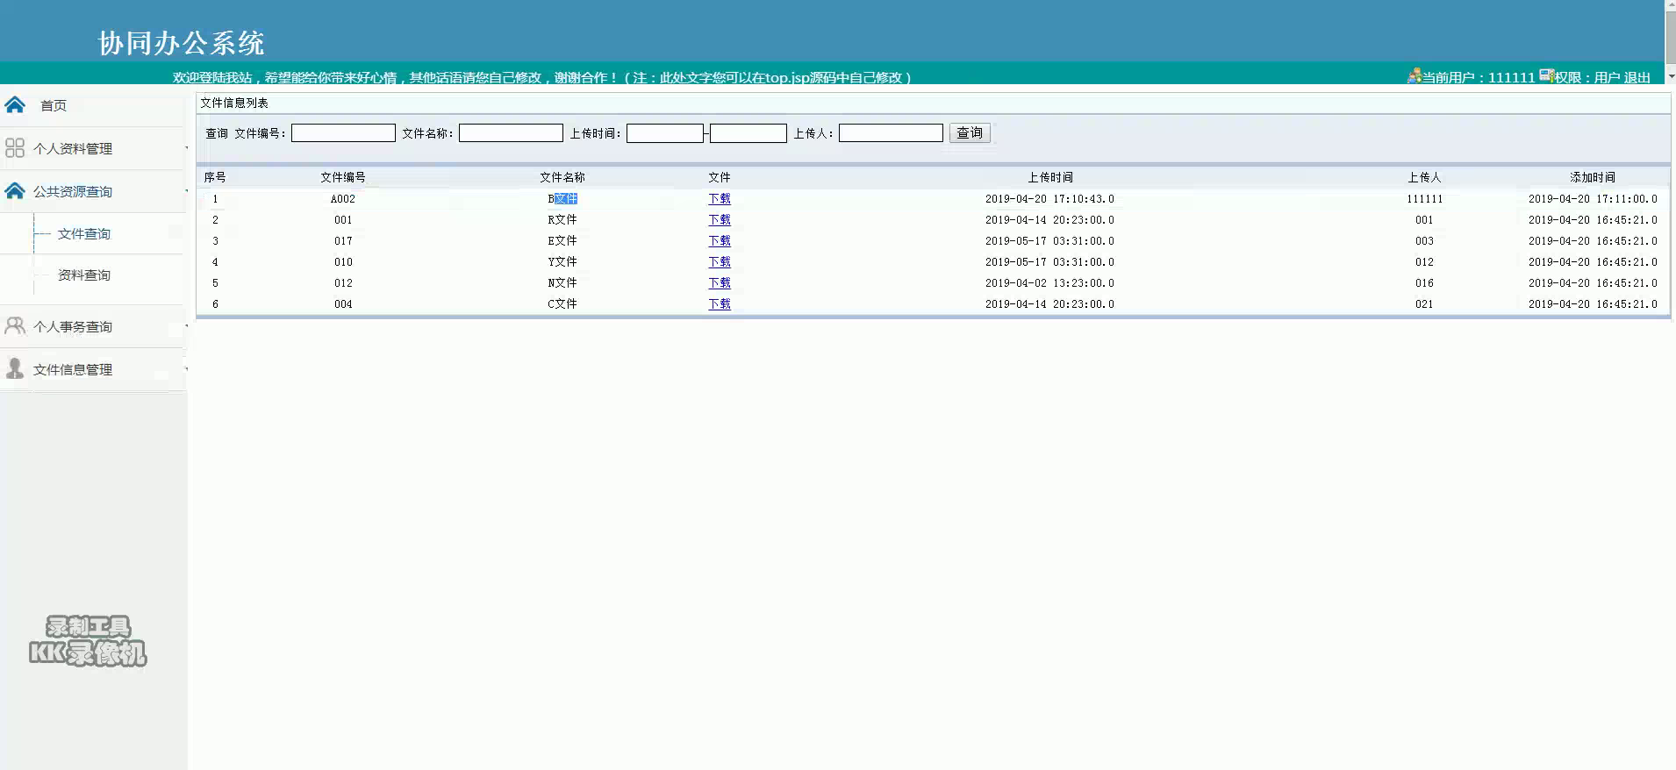Image resolution: width=1676 pixels, height=770 pixels.
Task: Click the 协同办公系统 site title
Action: (x=181, y=43)
